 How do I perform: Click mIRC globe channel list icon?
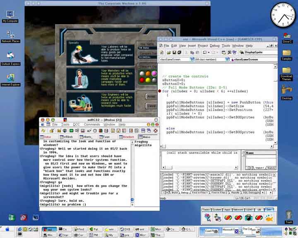(65, 131)
